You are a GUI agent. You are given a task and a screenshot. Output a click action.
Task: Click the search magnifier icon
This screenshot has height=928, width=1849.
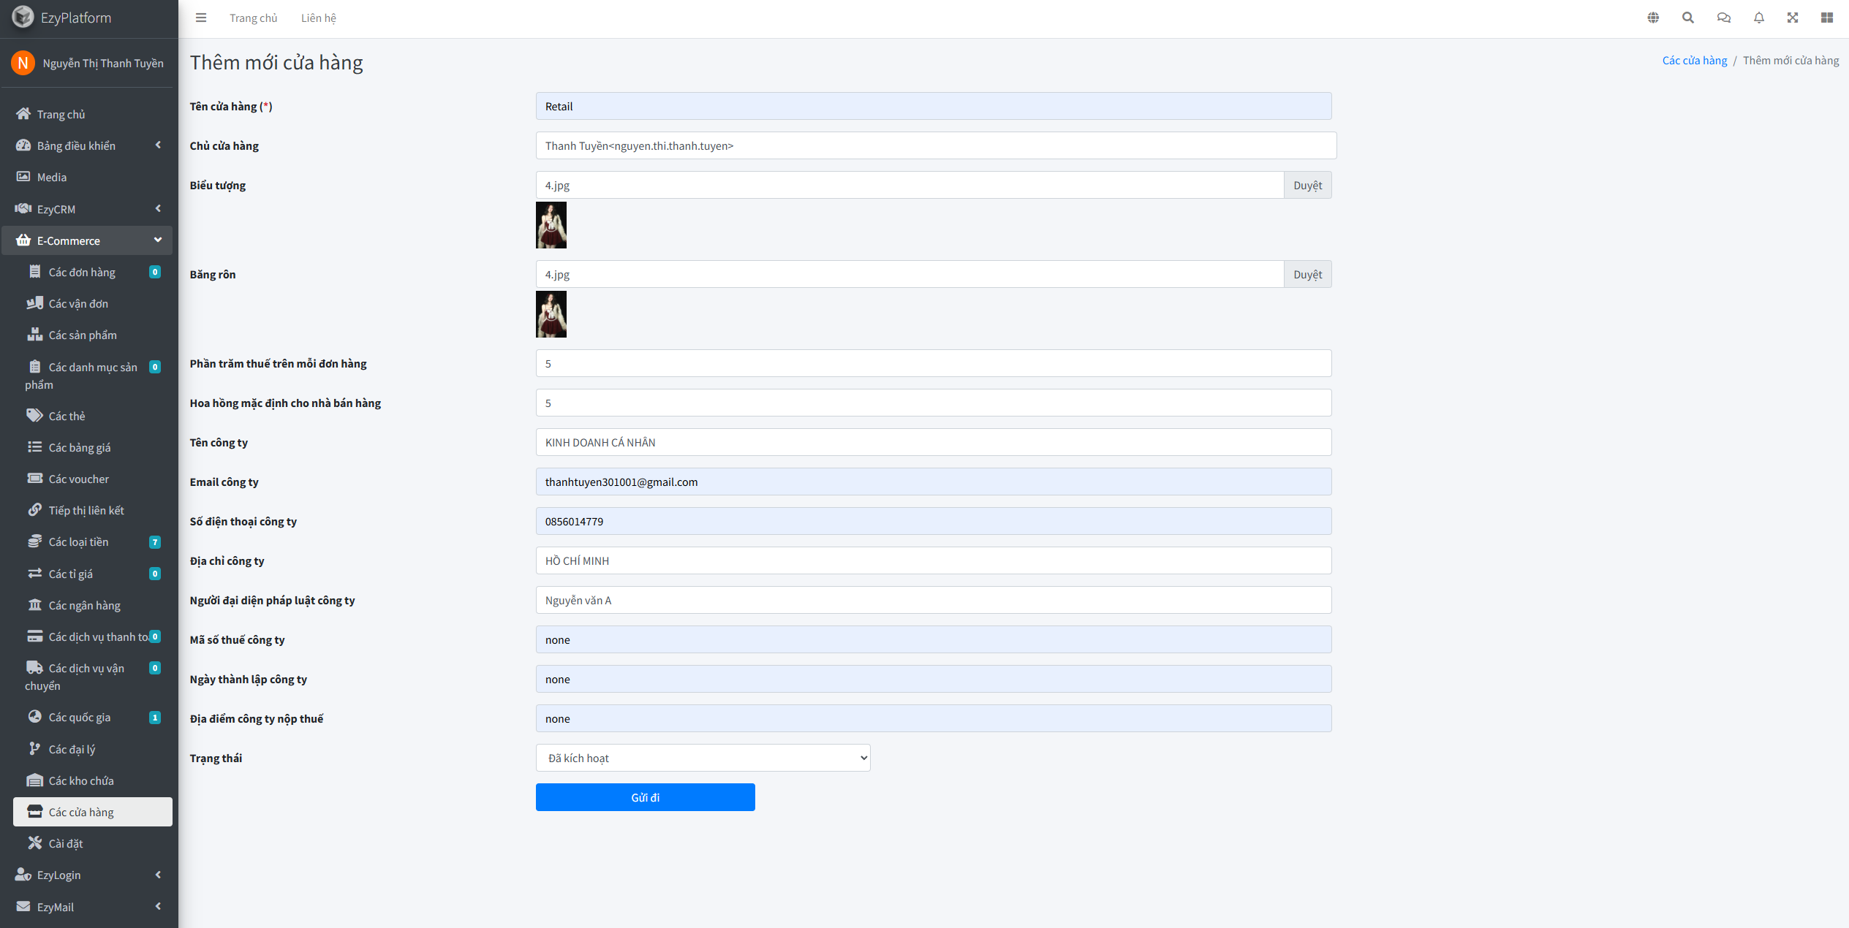(1688, 18)
